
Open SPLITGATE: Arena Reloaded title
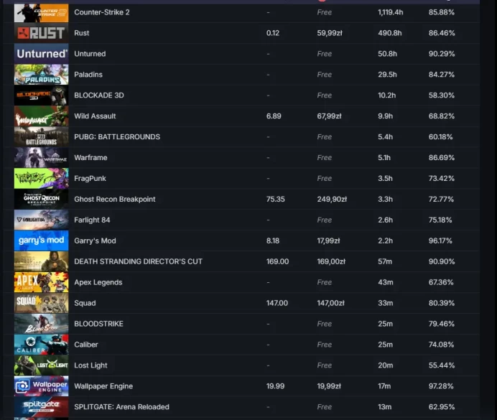pyautogui.click(x=121, y=406)
